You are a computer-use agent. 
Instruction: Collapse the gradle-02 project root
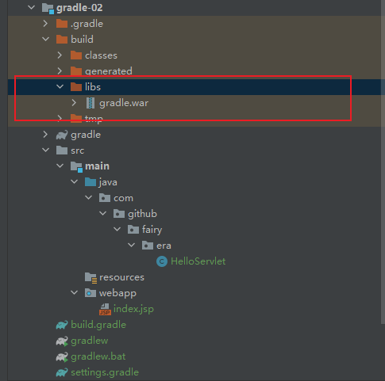coord(32,7)
